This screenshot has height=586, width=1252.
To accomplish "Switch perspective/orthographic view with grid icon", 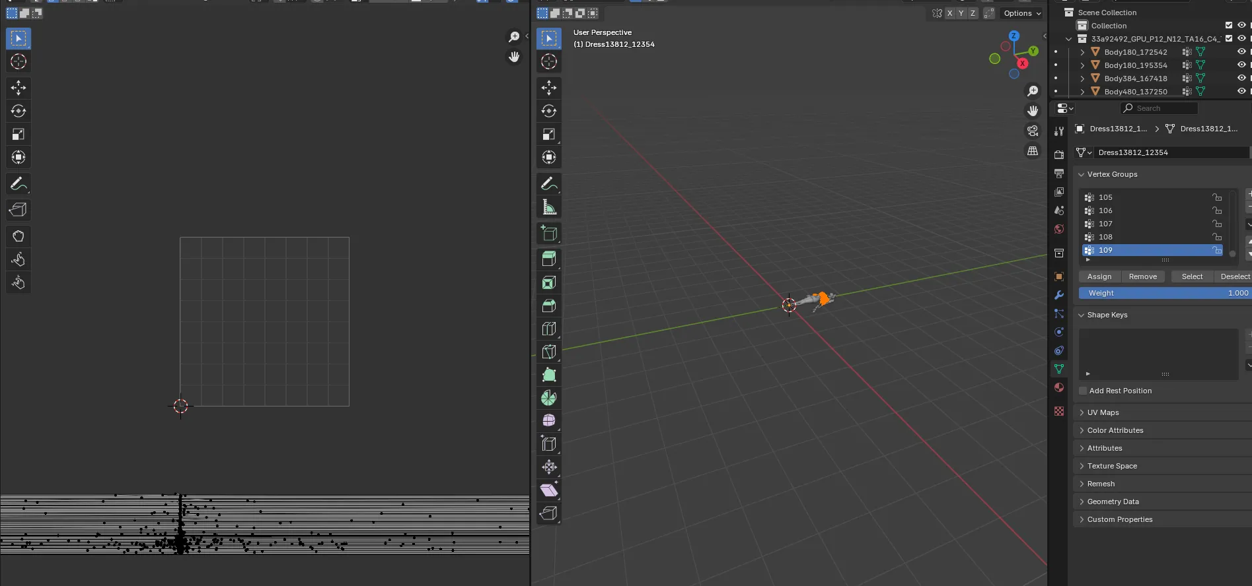I will click(1033, 151).
